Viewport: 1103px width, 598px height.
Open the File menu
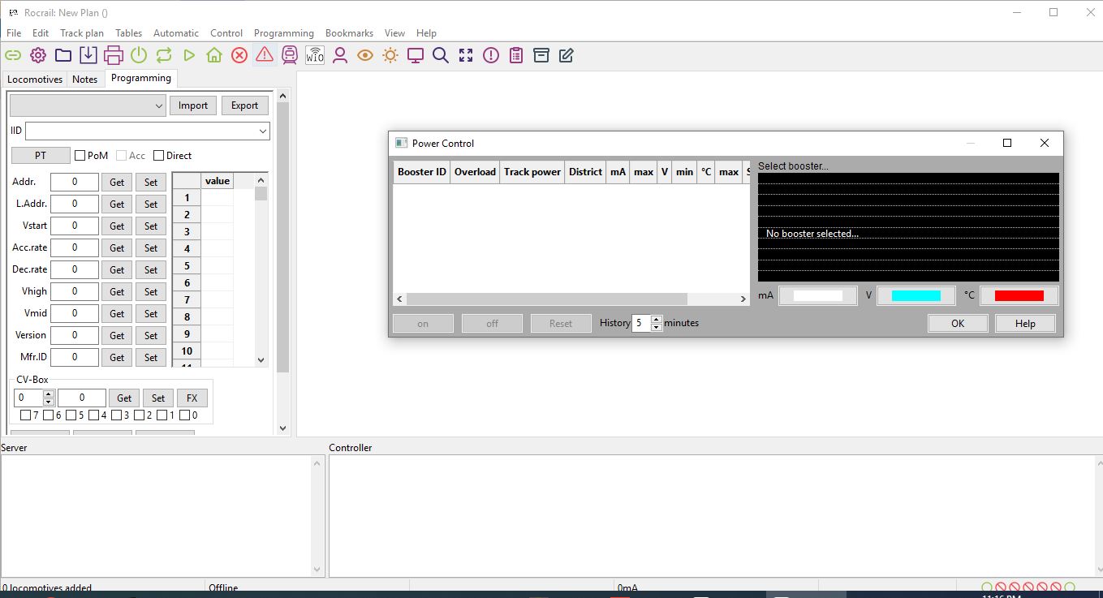(x=14, y=33)
